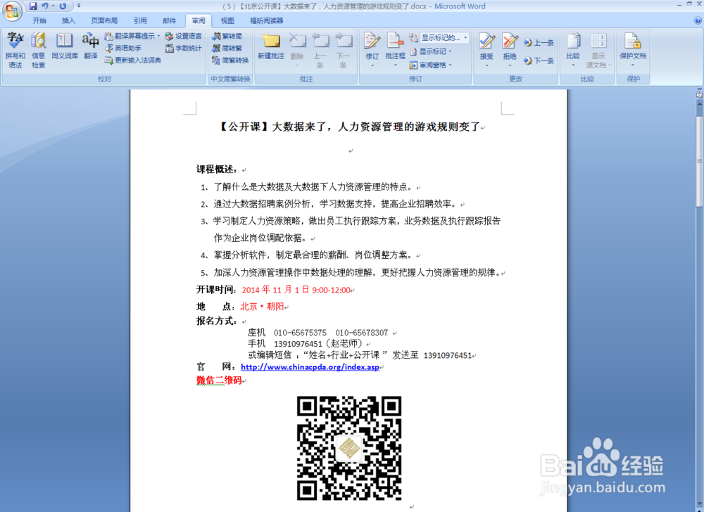
Task: Open customize quick access toolbar arrow
Action: 79,6
